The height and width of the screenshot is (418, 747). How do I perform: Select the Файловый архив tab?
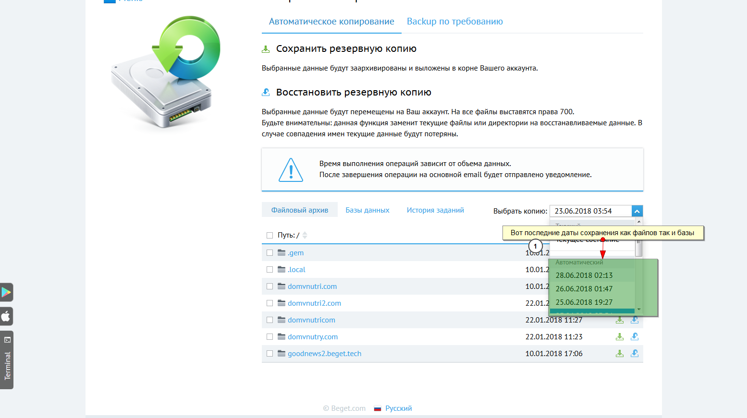tap(300, 210)
